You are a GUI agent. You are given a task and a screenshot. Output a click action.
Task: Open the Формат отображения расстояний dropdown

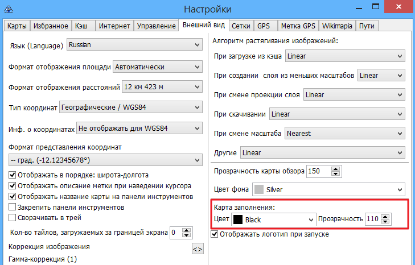coord(162,87)
